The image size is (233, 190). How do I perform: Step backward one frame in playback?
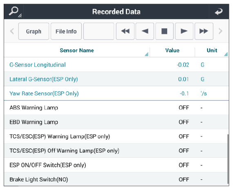(145, 31)
